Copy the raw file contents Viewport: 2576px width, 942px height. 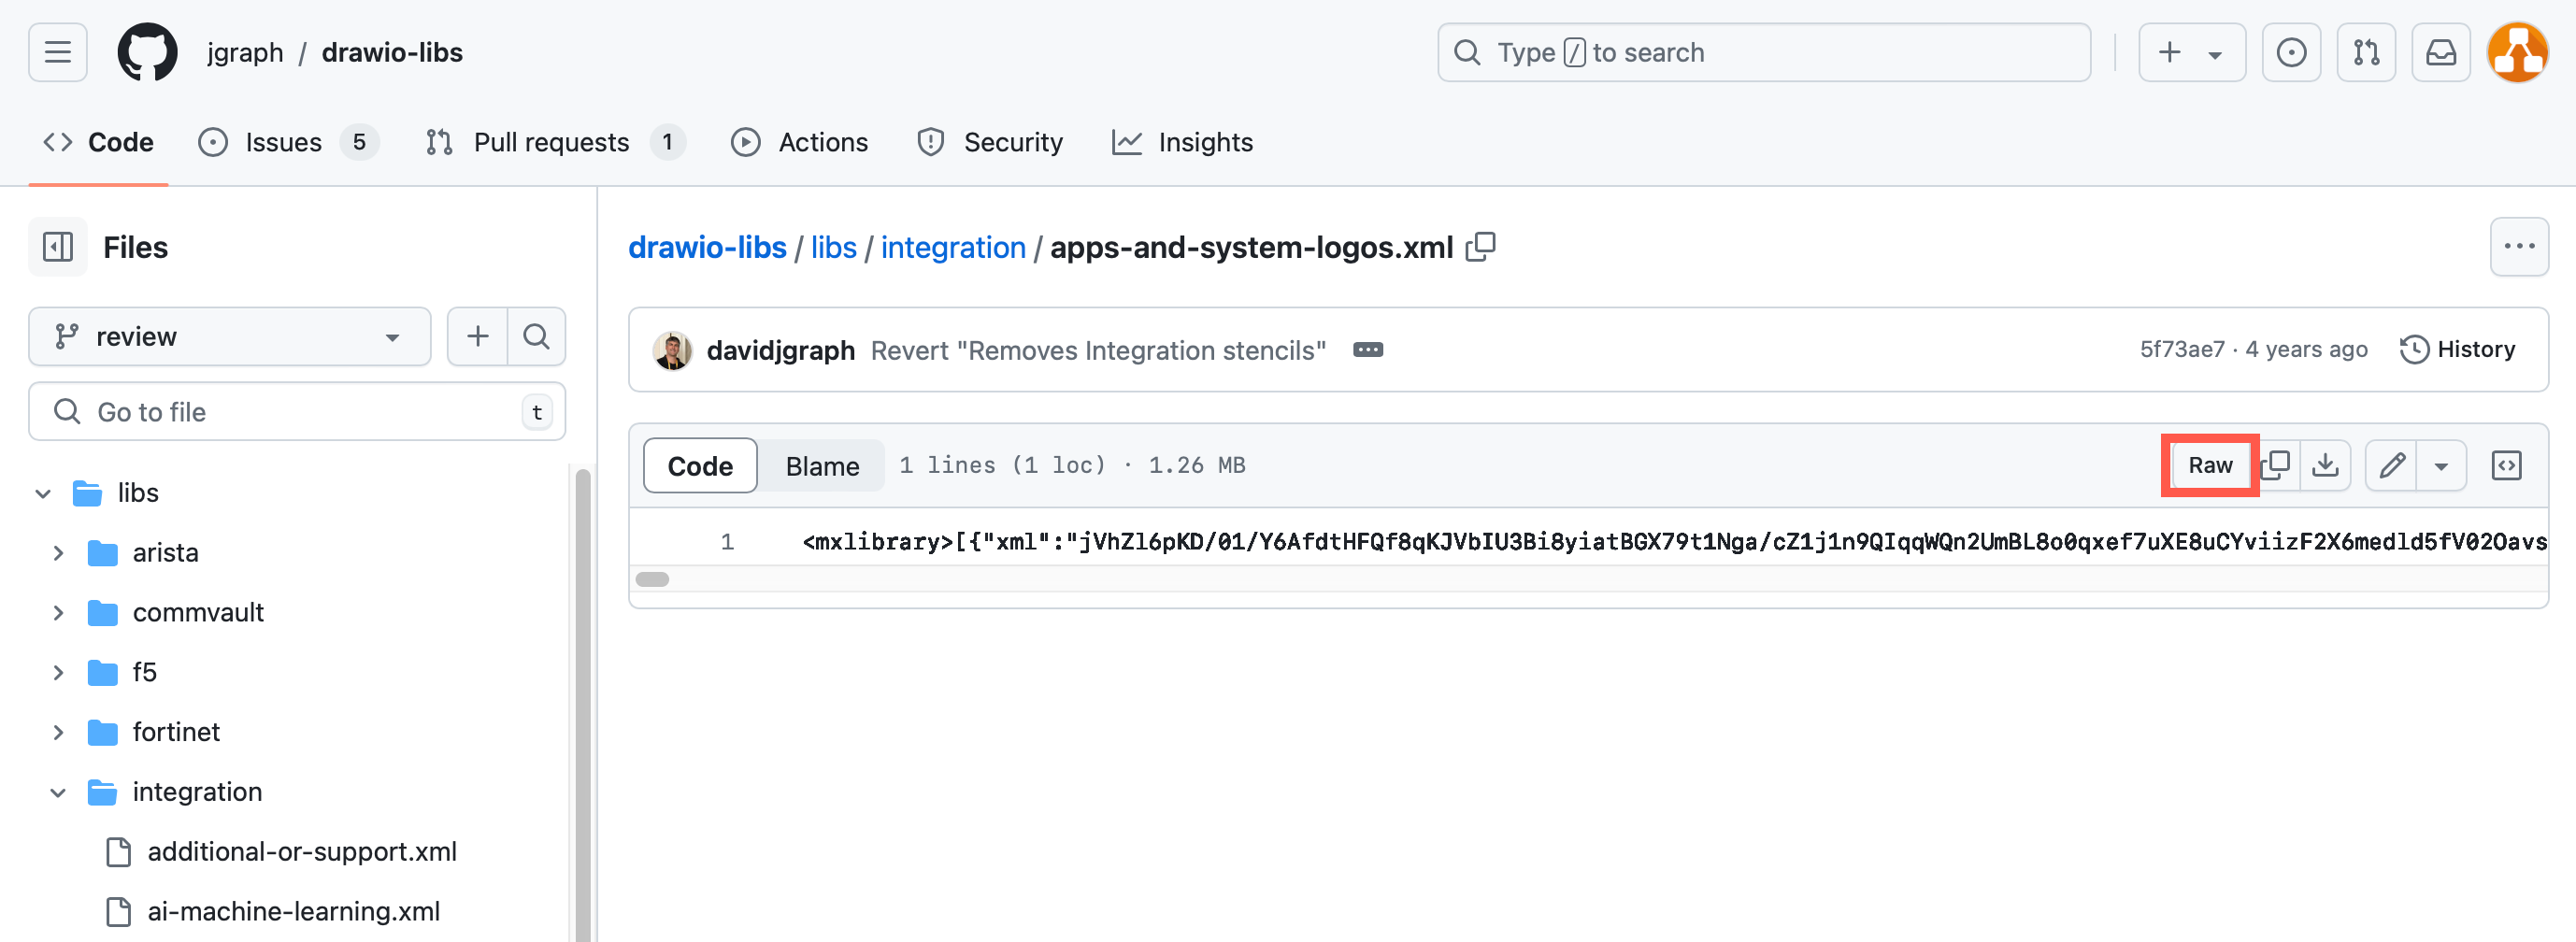pos(2278,465)
